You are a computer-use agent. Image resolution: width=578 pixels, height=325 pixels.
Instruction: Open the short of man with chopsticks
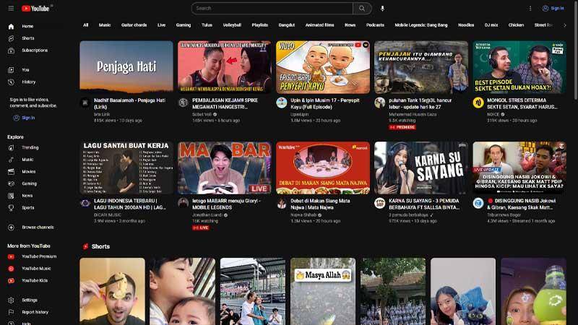pyautogui.click(x=113, y=292)
